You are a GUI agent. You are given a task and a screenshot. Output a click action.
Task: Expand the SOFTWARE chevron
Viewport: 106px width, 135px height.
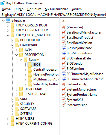pyautogui.click(x=12, y=109)
